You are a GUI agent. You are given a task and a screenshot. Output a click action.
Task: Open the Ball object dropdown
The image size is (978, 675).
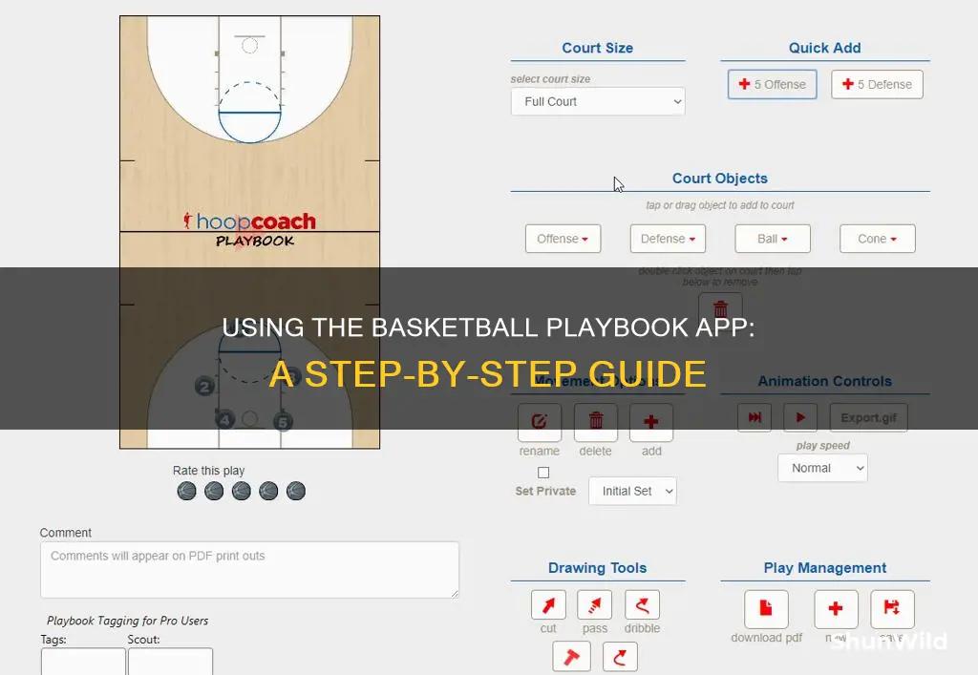click(x=772, y=239)
